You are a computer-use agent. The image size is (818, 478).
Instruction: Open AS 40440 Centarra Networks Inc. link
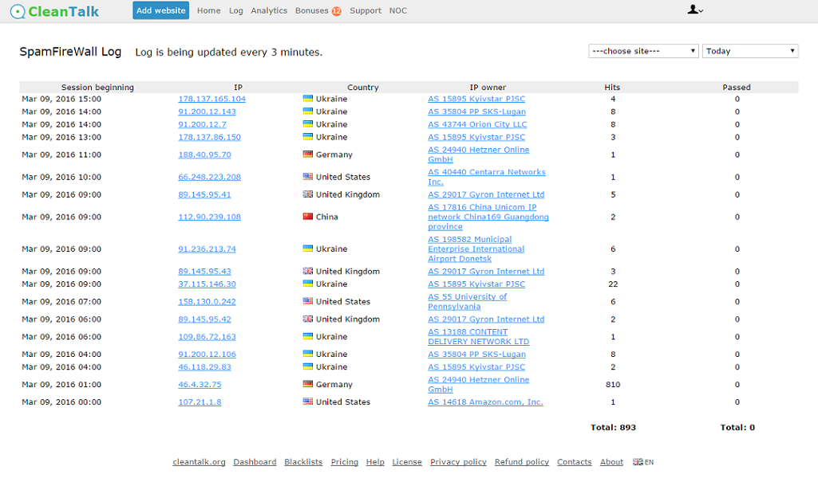(487, 177)
